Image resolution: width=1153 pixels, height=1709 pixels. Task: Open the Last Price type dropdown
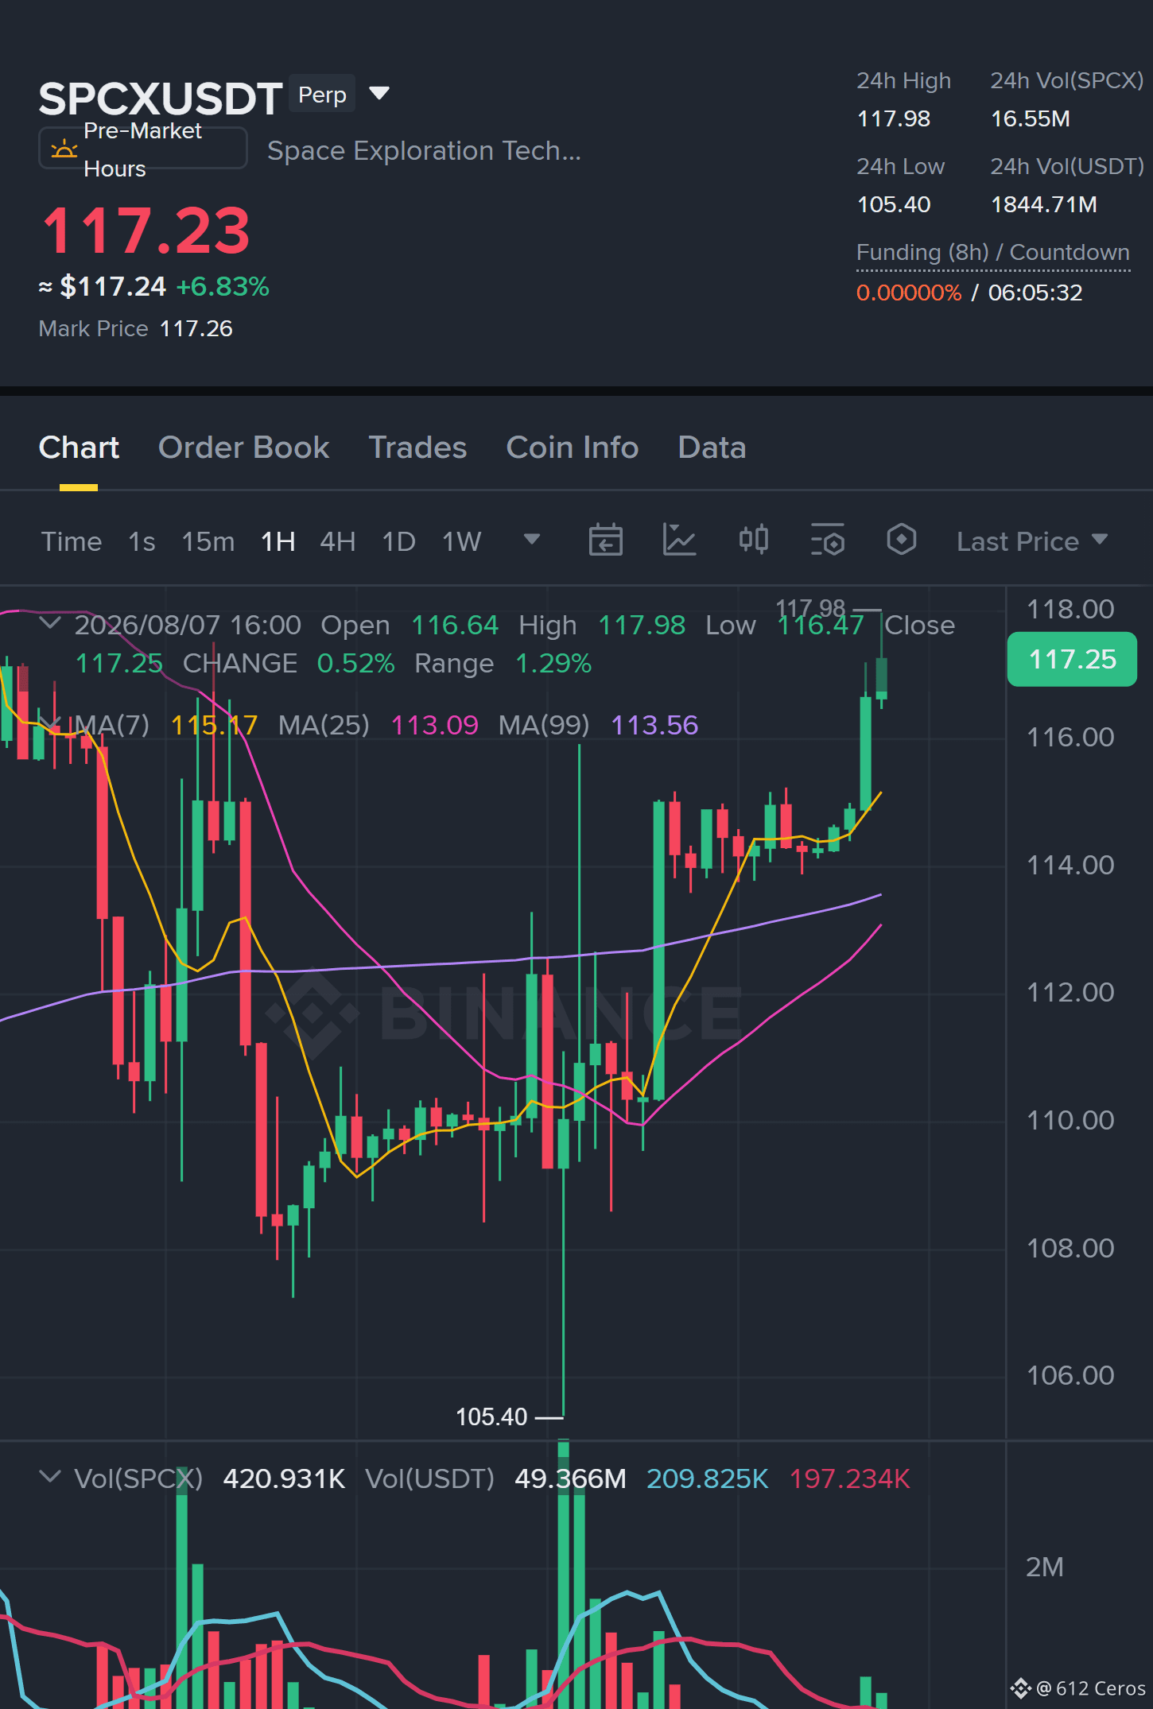[x=1031, y=541]
